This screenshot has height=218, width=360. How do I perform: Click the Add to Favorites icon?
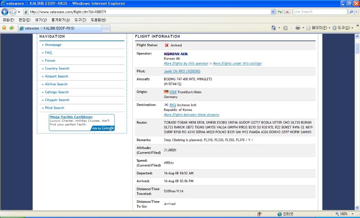click(12, 28)
